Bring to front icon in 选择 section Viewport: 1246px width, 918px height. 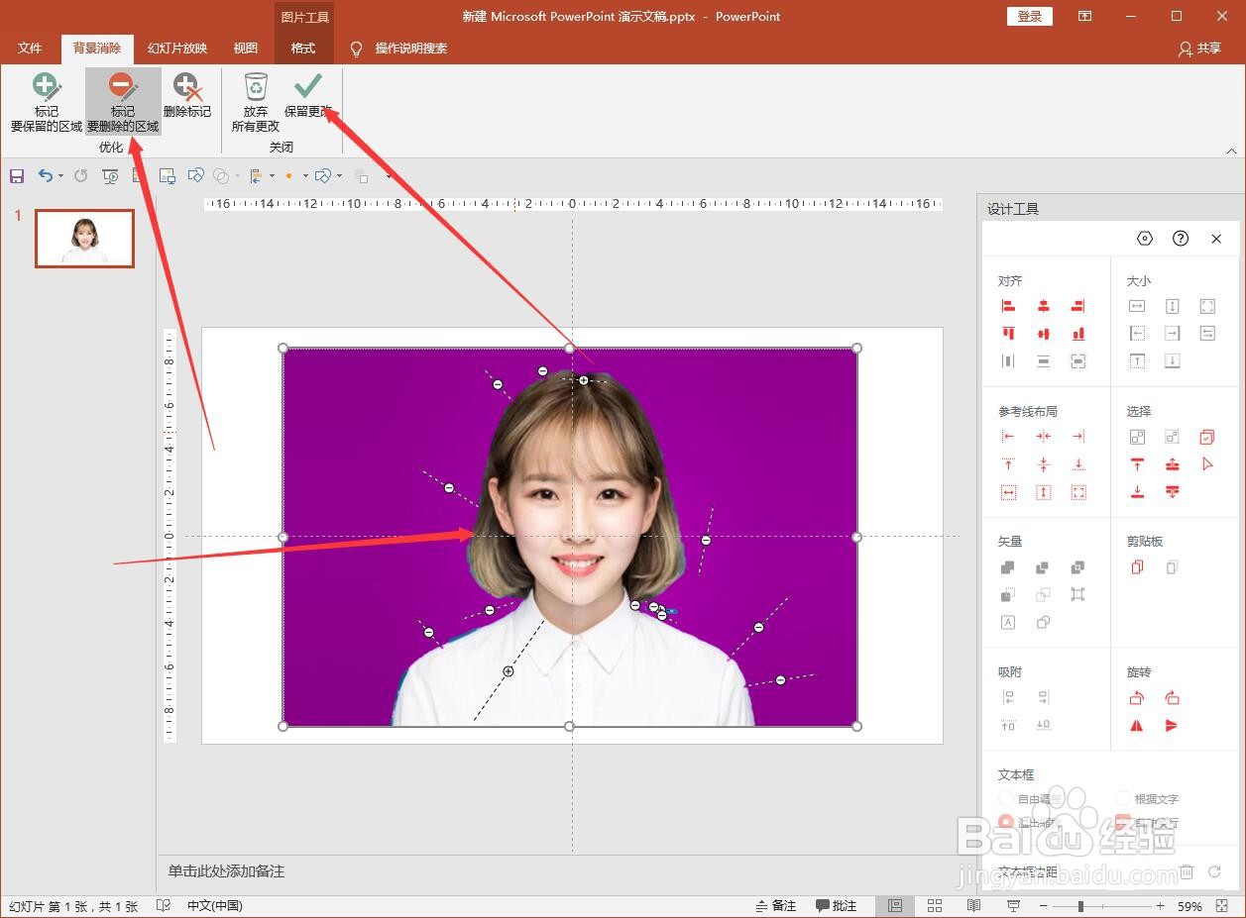[1137, 464]
